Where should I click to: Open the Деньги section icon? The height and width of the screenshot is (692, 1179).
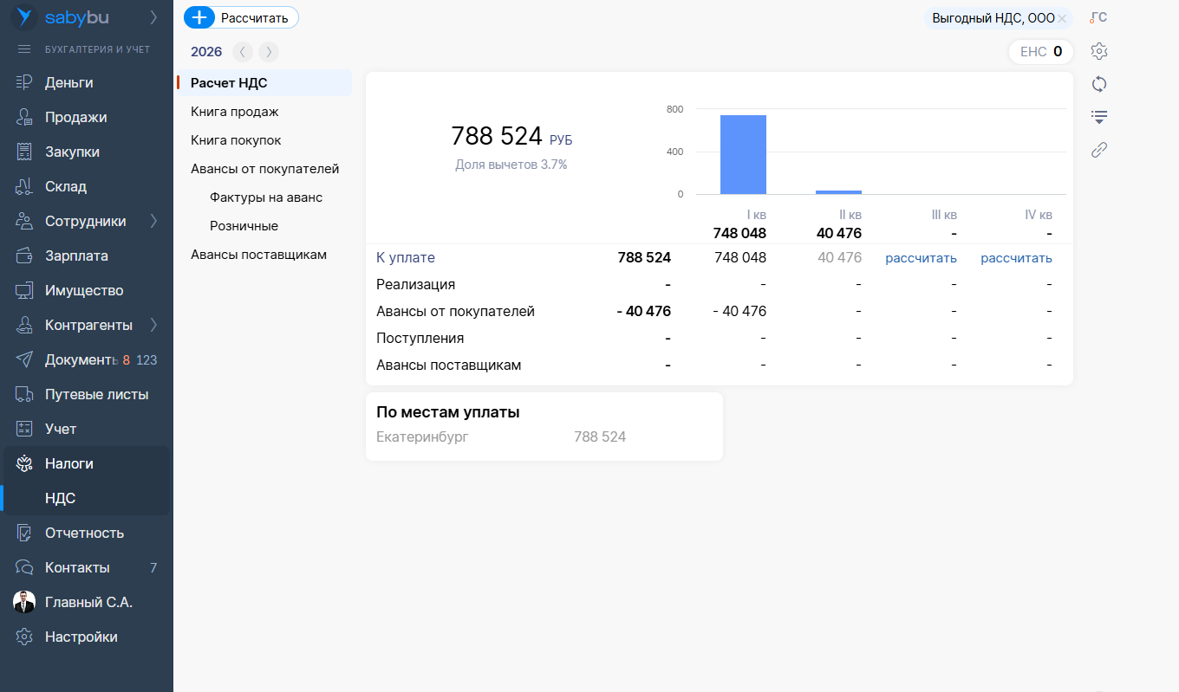[x=24, y=83]
